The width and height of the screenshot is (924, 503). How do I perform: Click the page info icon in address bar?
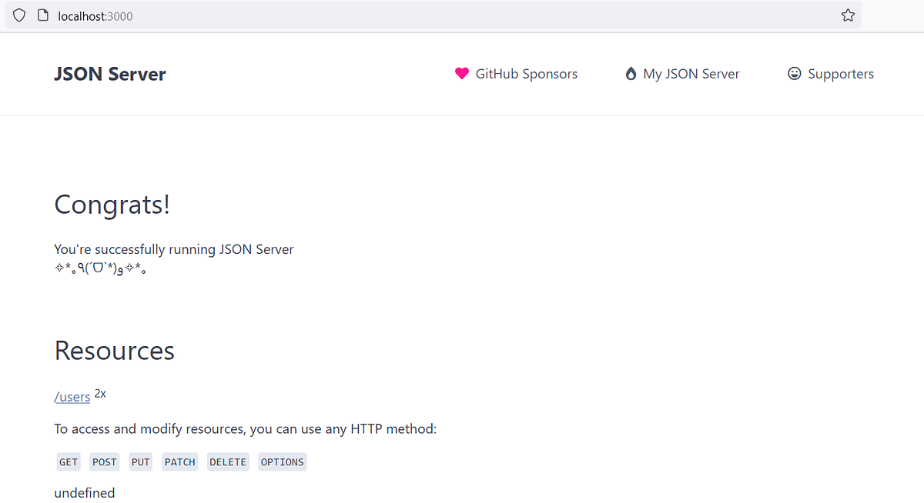click(x=43, y=15)
